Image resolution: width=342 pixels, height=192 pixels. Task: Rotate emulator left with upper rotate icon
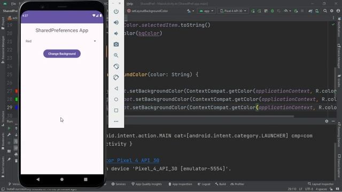pyautogui.click(x=116, y=66)
